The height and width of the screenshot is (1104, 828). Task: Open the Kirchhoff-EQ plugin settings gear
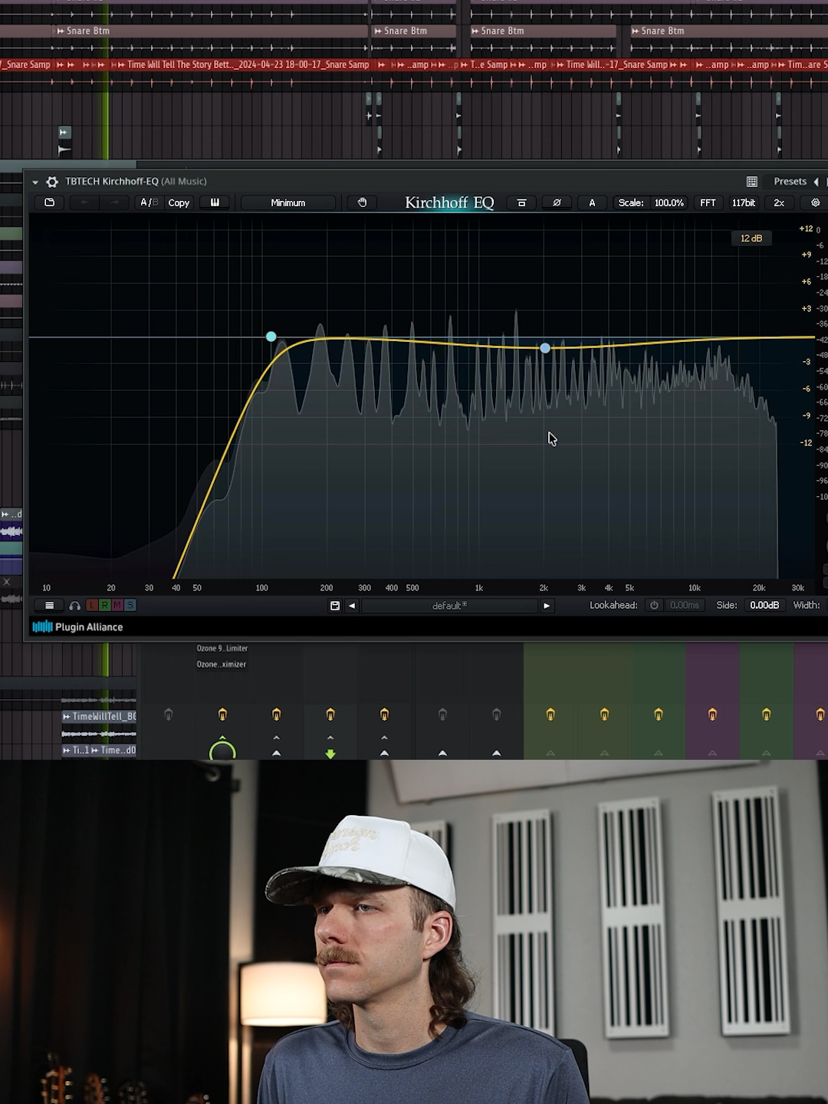coord(52,182)
